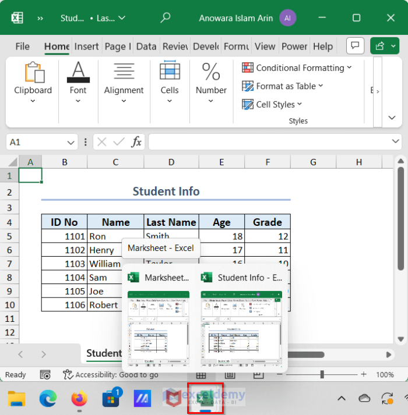Click the Insert Function fx icon
408x415 pixels.
coord(136,142)
